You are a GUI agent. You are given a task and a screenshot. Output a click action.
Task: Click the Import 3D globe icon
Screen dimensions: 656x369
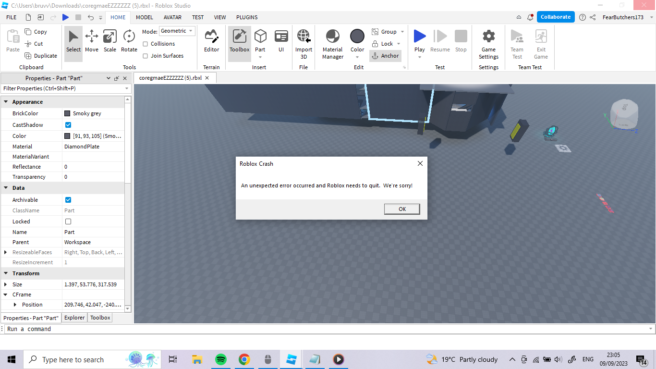click(x=304, y=37)
